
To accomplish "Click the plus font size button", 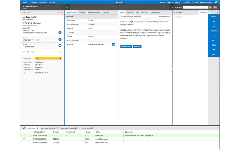I will [217, 13].
